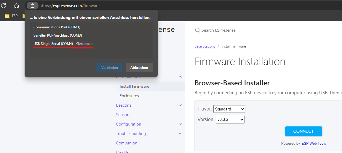342x153 pixels.
Task: Open Install Firmware in the sidebar
Action: (134, 86)
